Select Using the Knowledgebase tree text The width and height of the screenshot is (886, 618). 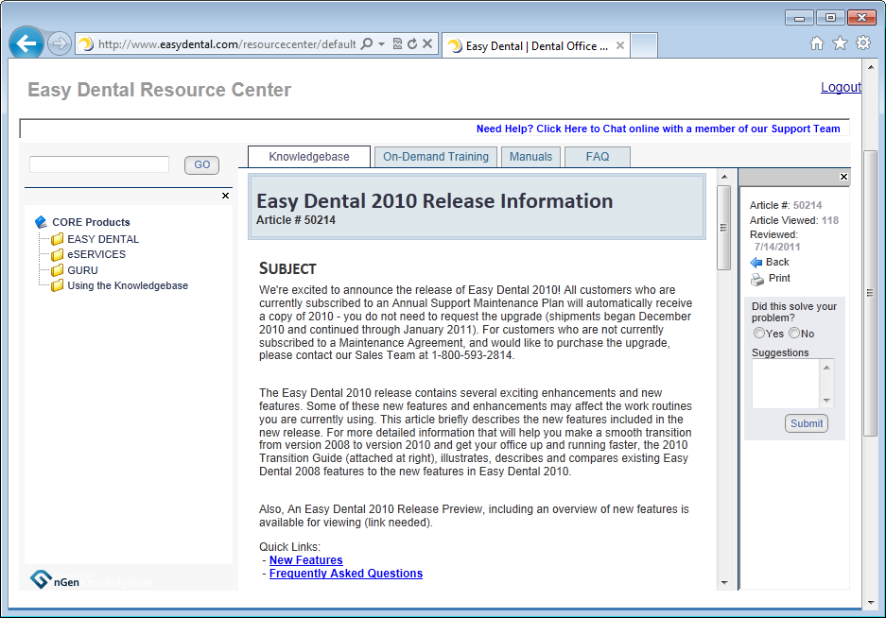128,285
